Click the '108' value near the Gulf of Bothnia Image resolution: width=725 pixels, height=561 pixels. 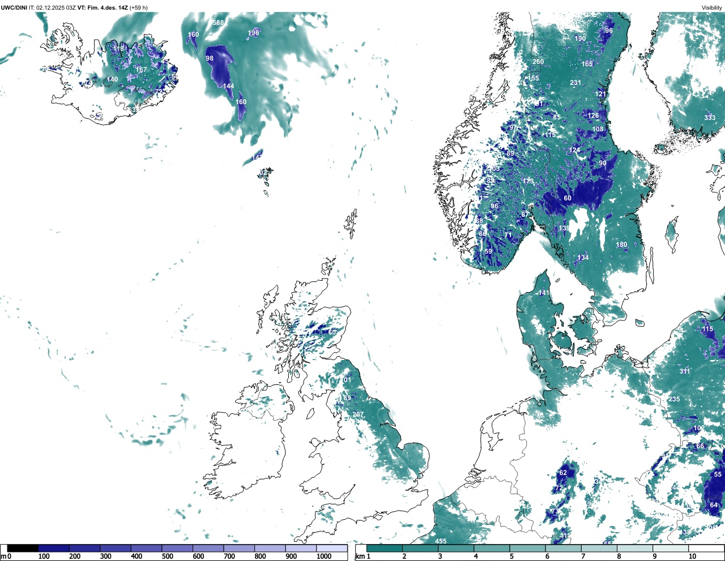(x=598, y=129)
